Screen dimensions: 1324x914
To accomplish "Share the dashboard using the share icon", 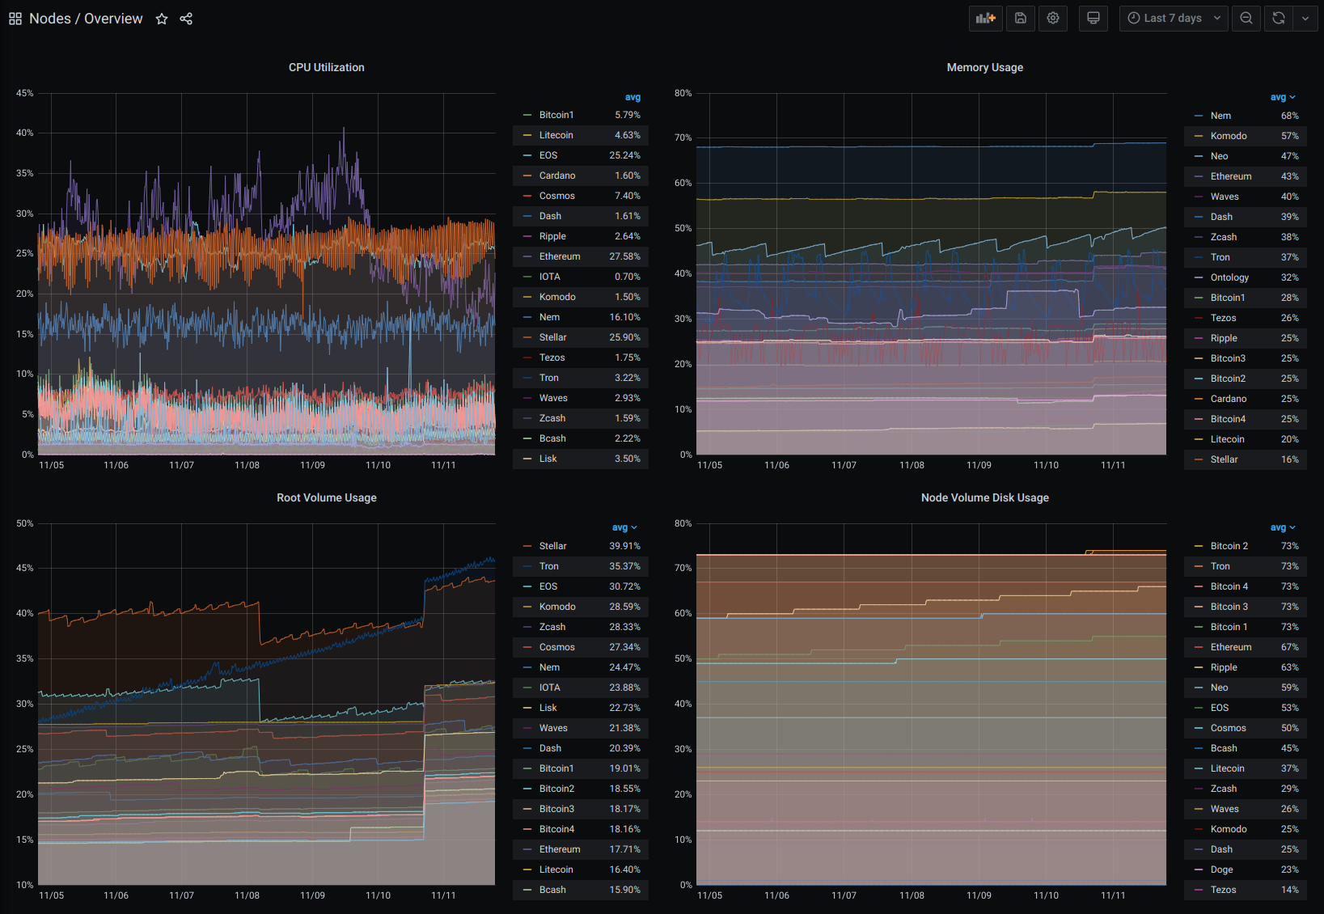I will (x=185, y=18).
